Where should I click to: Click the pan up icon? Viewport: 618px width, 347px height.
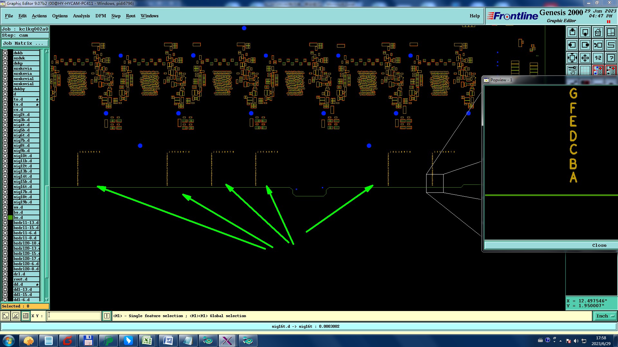572,32
